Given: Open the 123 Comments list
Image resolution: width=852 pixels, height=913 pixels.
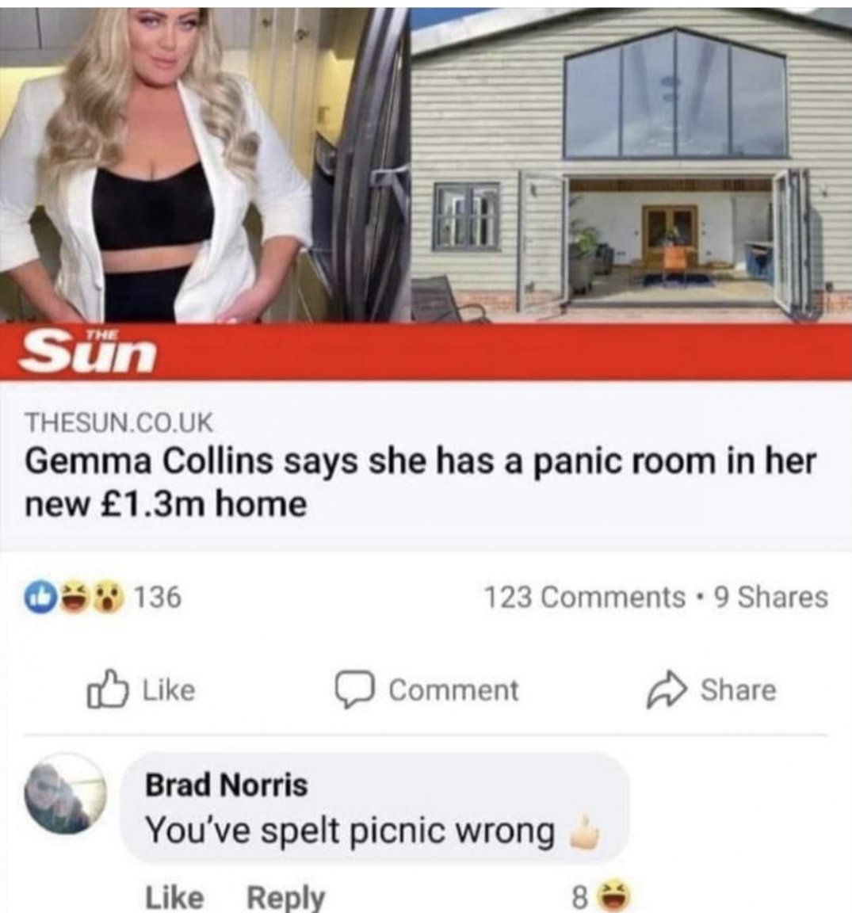Looking at the screenshot, I should click(x=584, y=598).
